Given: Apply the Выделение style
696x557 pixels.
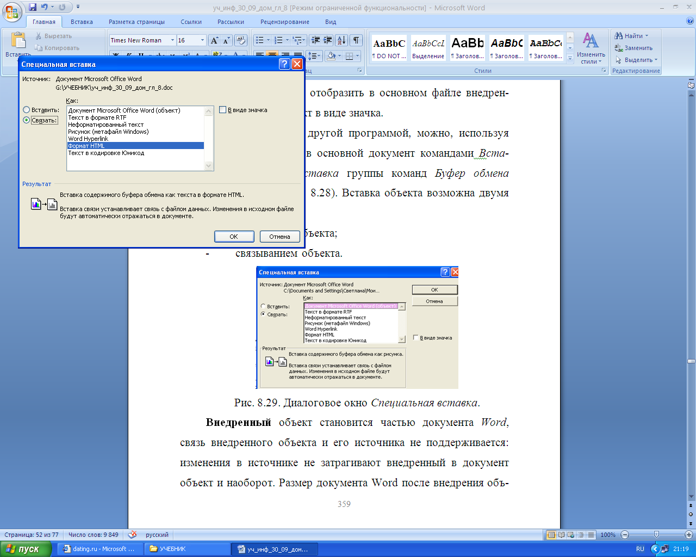Looking at the screenshot, I should 428,48.
